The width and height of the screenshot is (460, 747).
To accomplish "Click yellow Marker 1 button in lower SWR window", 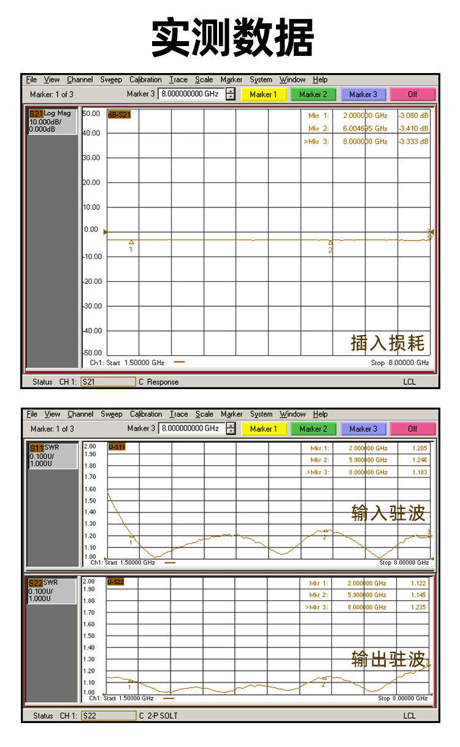I will coord(264,429).
